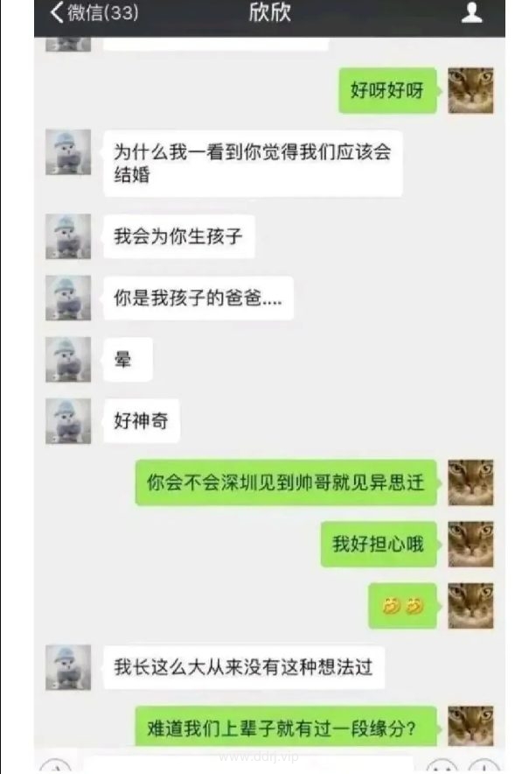Go back to the 微信(33) chat list
515x774 pixels.
[x=94, y=12]
